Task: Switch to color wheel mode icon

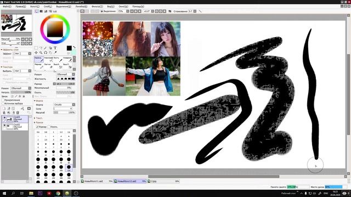Action: 37,11
